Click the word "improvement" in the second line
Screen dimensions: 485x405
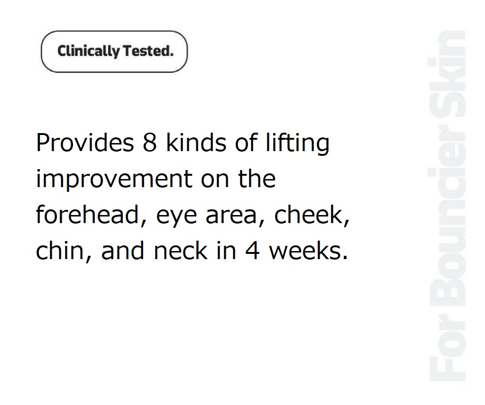[x=114, y=180]
